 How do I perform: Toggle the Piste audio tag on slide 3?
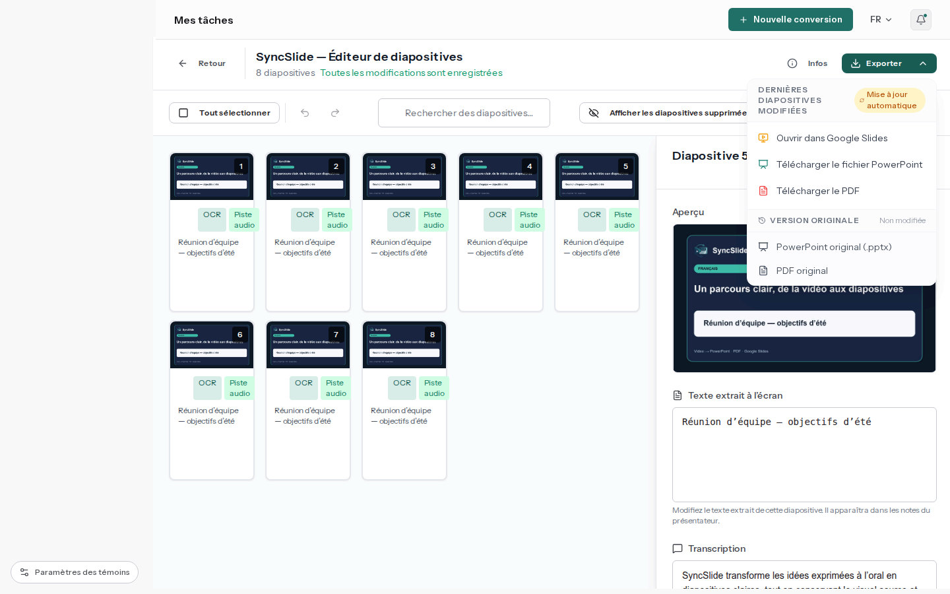[x=433, y=220]
